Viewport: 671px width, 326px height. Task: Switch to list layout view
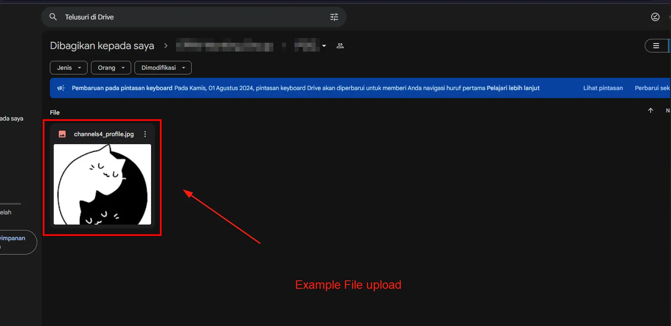(656, 46)
